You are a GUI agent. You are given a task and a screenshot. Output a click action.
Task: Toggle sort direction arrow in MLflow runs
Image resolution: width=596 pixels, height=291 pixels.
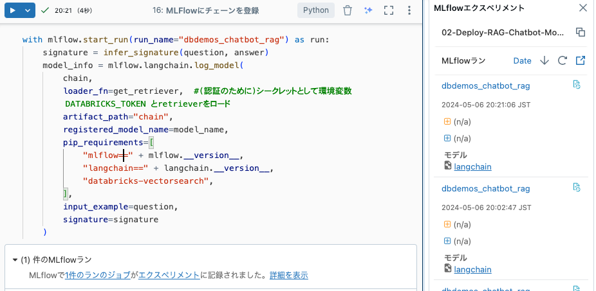point(545,60)
